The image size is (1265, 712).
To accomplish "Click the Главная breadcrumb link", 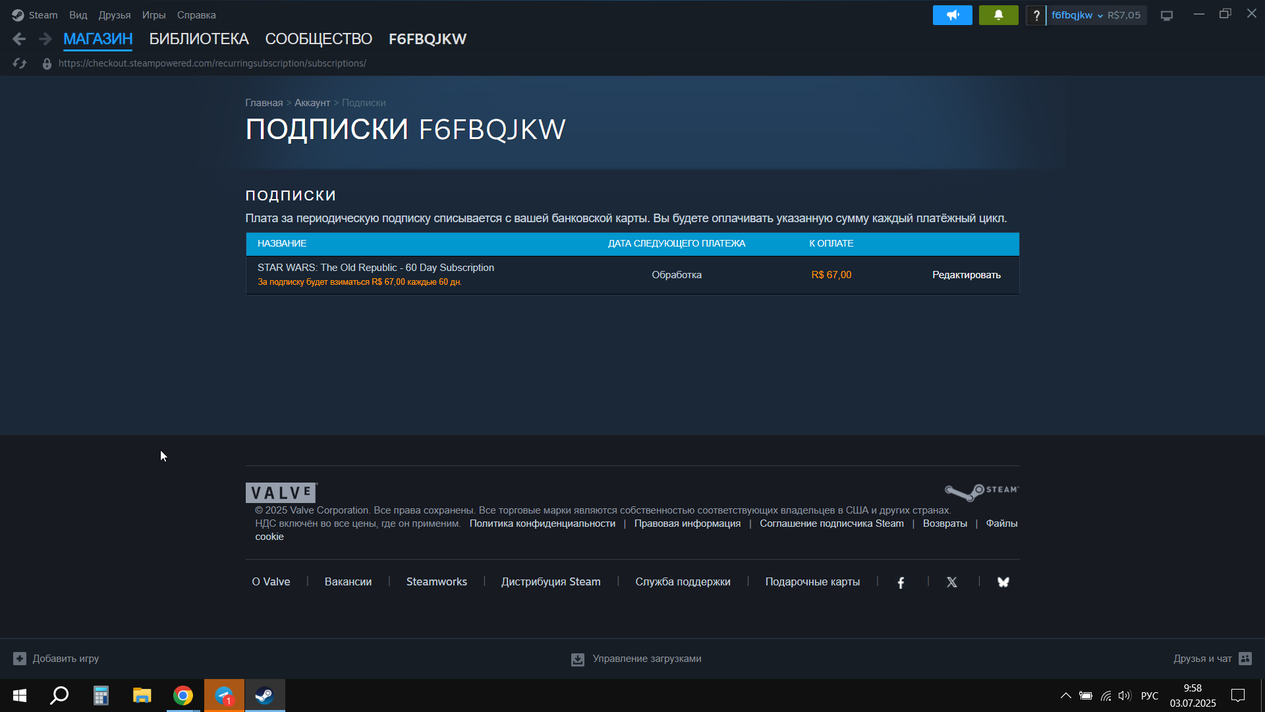I will [x=264, y=103].
